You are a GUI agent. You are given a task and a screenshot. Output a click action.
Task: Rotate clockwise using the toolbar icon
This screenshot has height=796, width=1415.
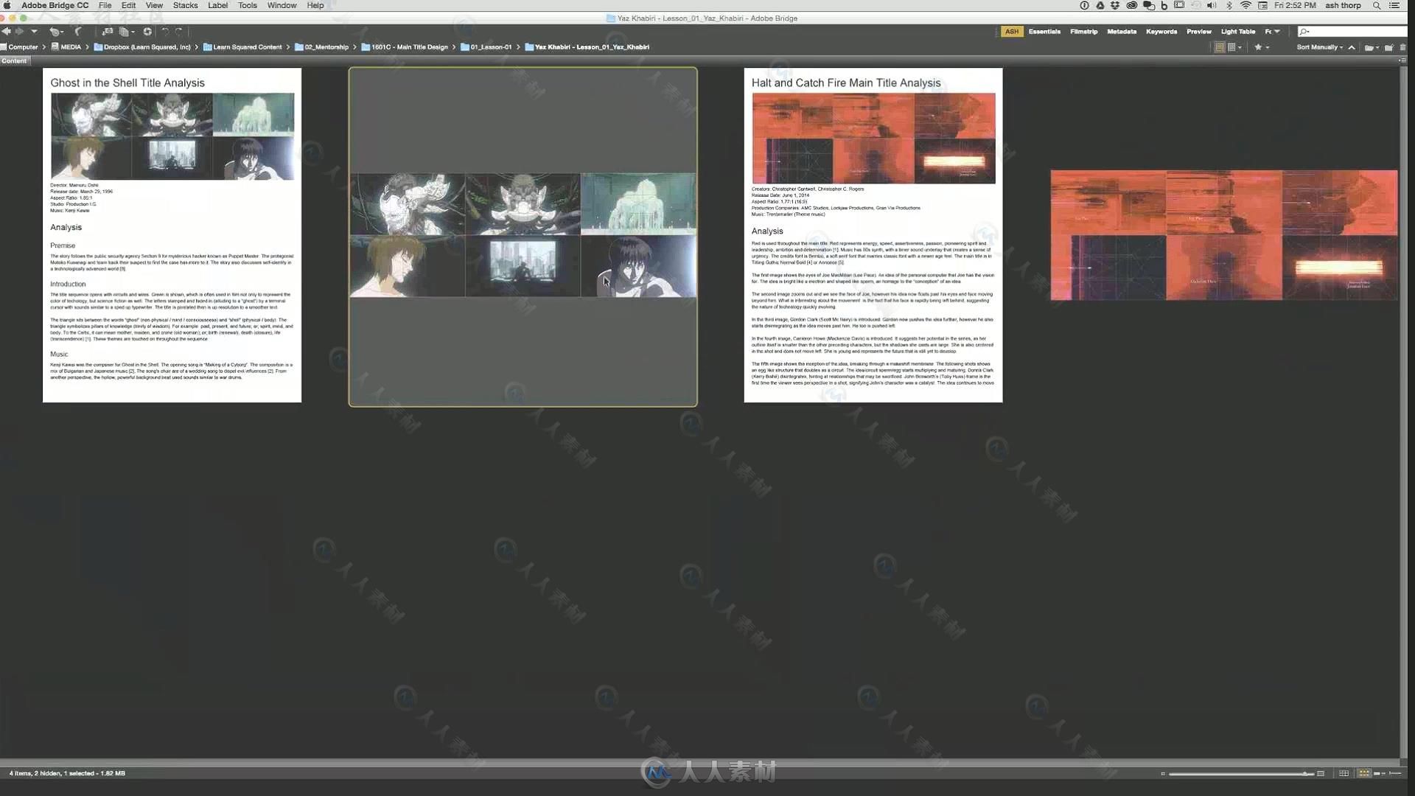point(178,32)
